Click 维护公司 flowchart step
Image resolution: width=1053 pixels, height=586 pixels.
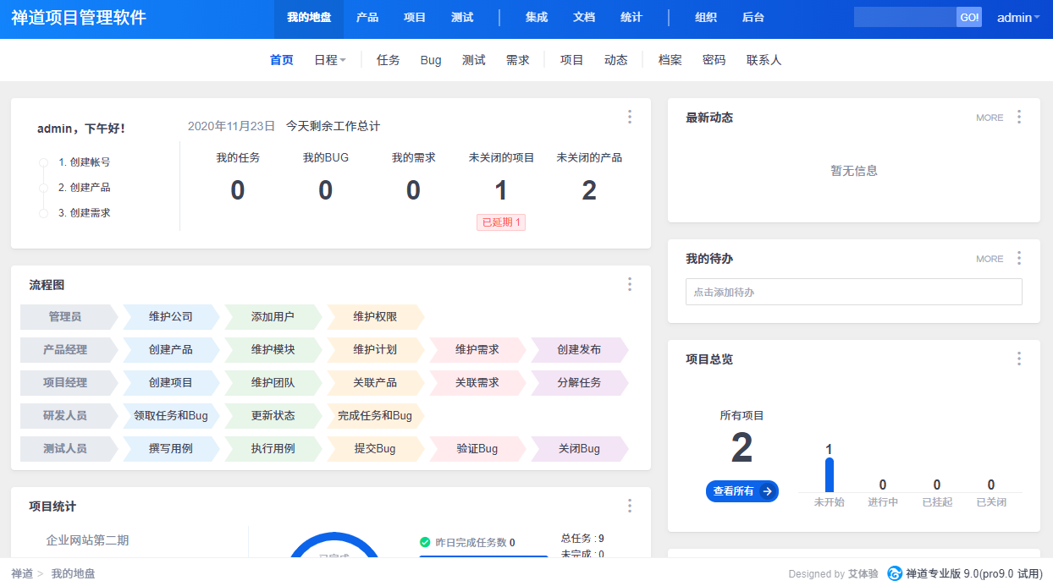coord(171,317)
